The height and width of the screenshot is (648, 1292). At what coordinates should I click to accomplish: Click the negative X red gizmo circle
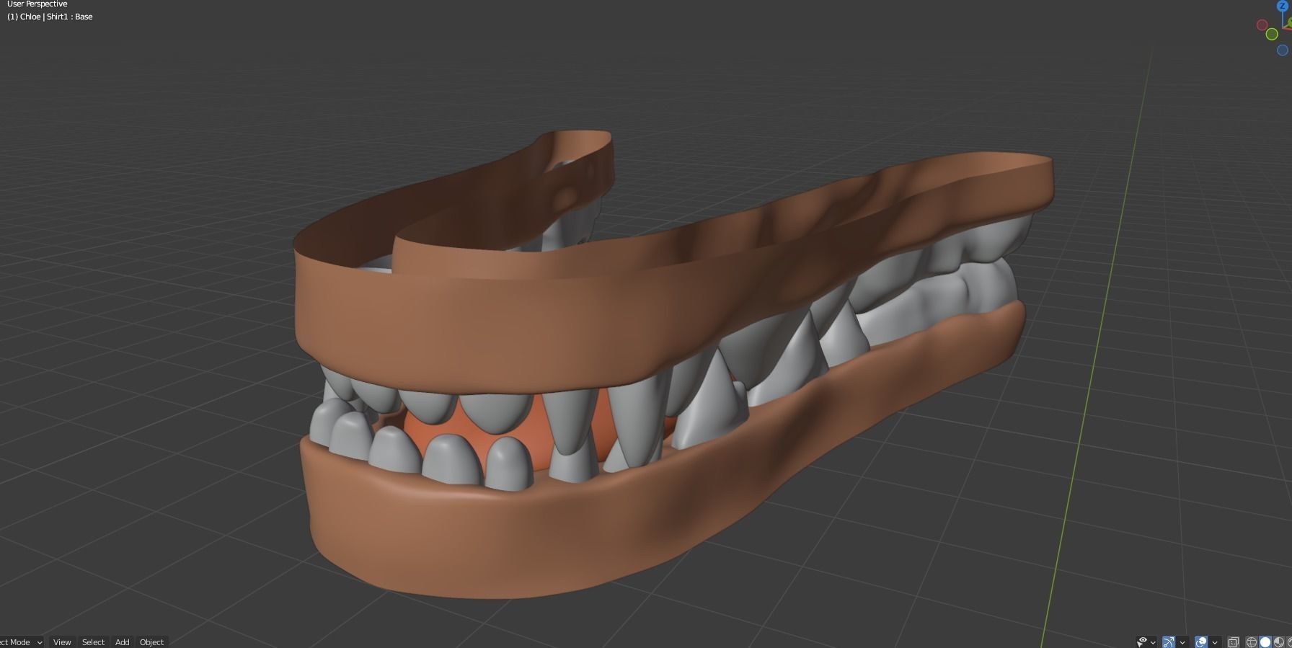(x=1262, y=25)
